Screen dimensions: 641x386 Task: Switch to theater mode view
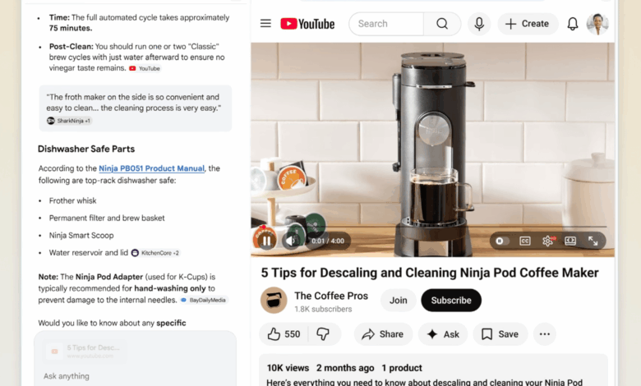coord(570,241)
